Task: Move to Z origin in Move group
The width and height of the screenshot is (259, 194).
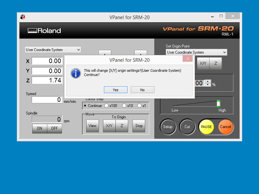Action: (122, 126)
